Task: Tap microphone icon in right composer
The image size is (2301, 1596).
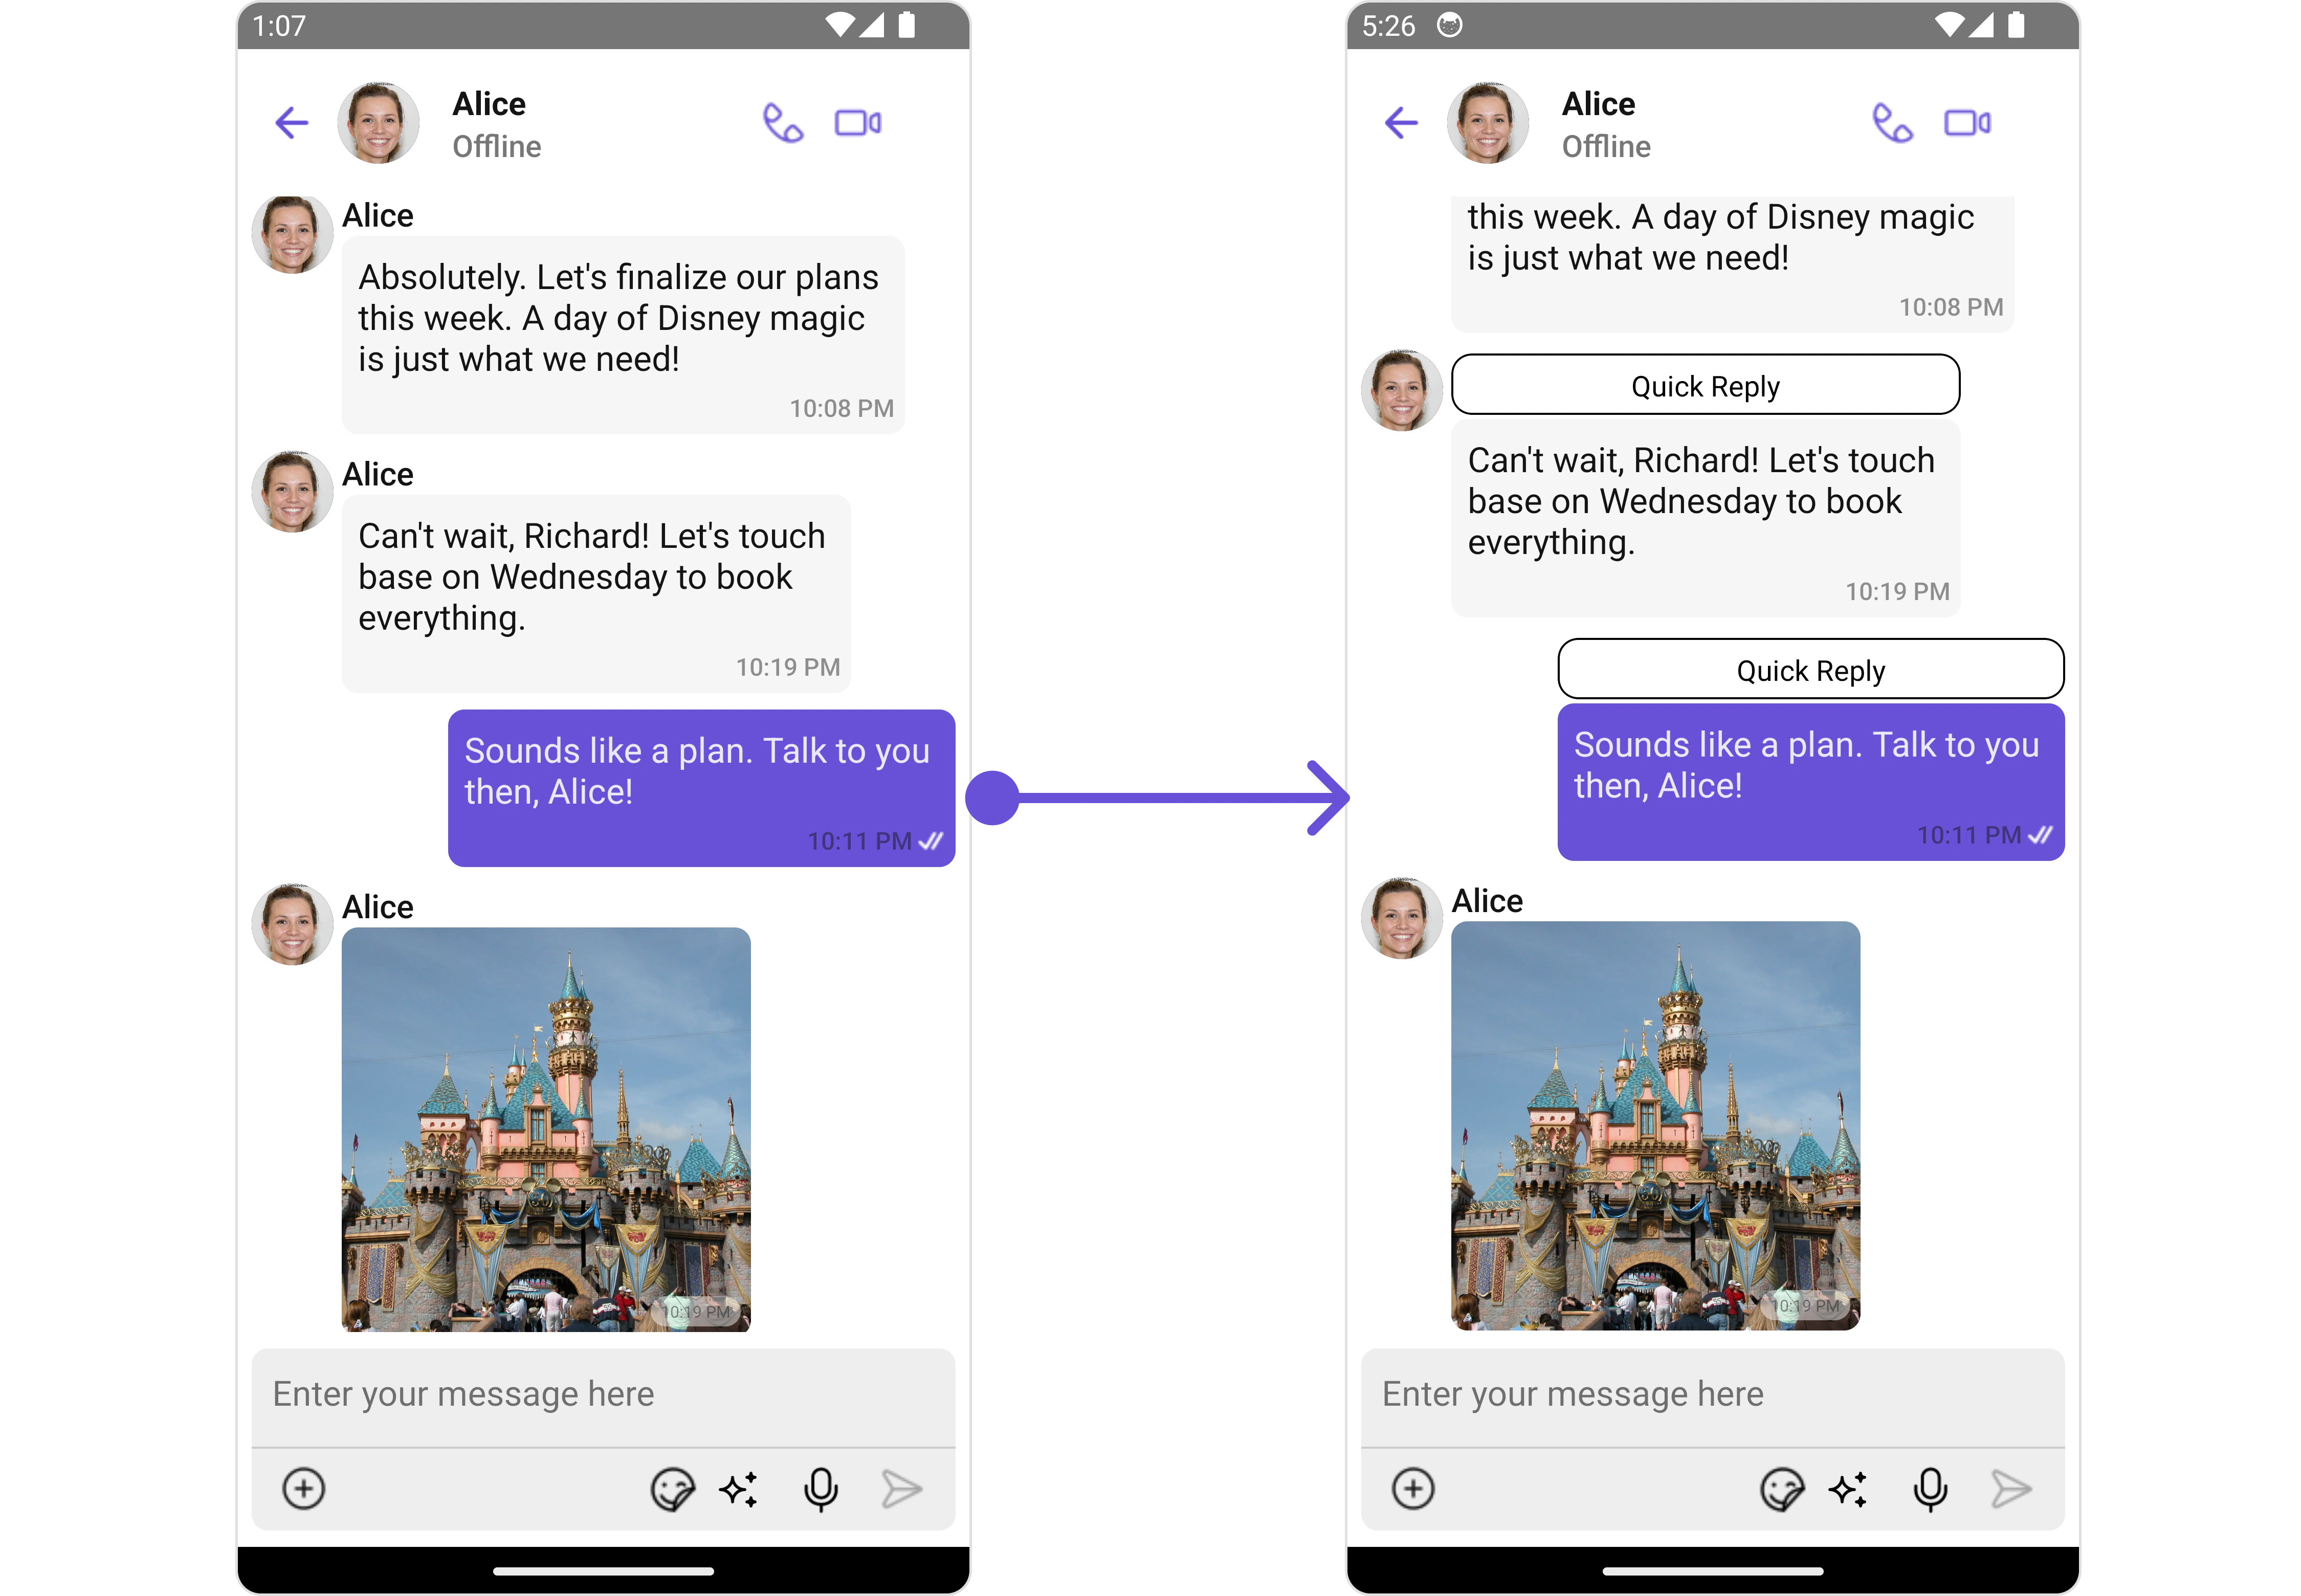Action: click(x=1930, y=1489)
